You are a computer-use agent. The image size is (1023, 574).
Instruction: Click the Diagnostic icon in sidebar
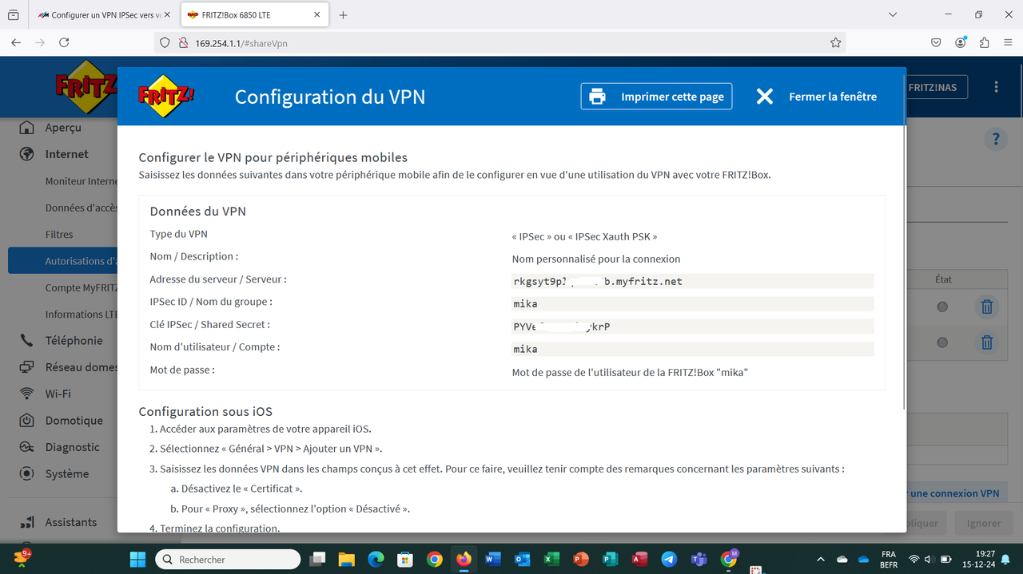(27, 447)
